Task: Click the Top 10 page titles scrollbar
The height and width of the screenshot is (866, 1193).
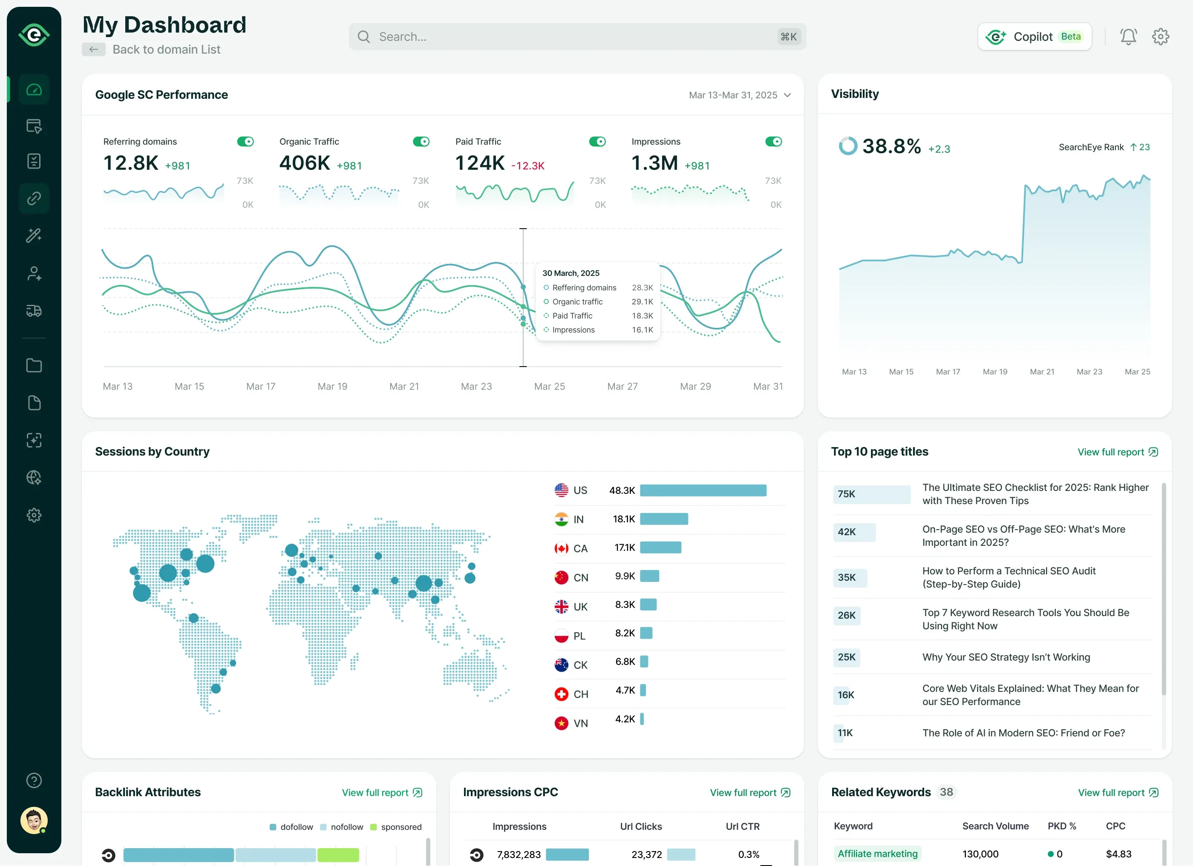Action: (x=1163, y=588)
